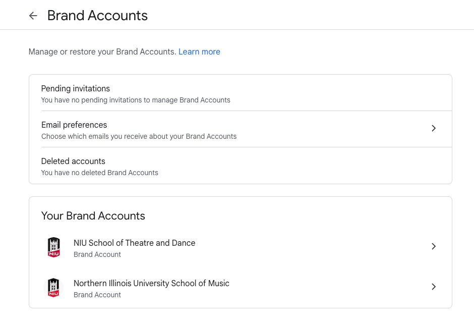Click 'Brand Account' label under Theatre and Dance
The width and height of the screenshot is (474, 326).
(97, 255)
